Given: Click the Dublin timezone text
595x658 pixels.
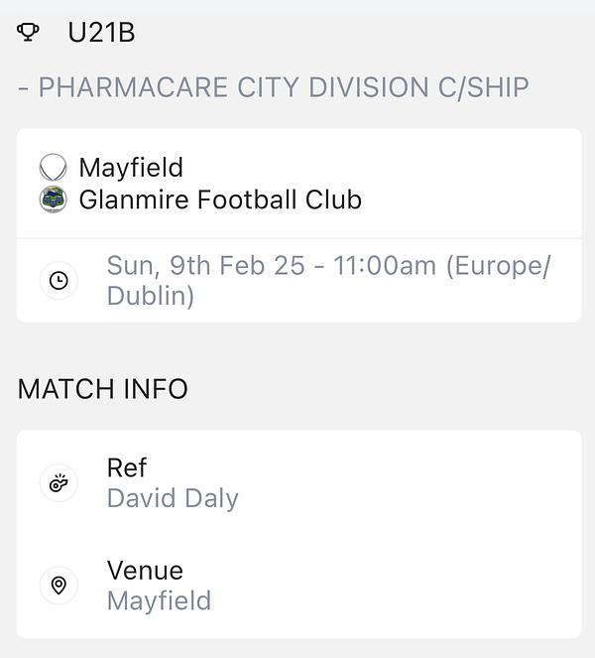Looking at the screenshot, I should (151, 296).
